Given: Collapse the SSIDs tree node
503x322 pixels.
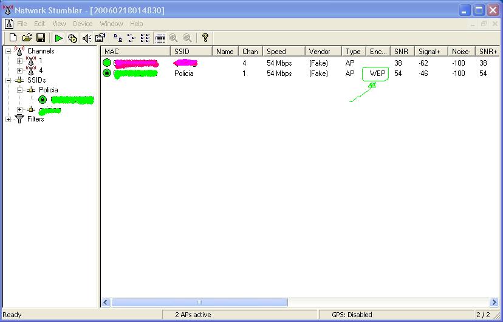Looking at the screenshot, I should tap(8, 80).
